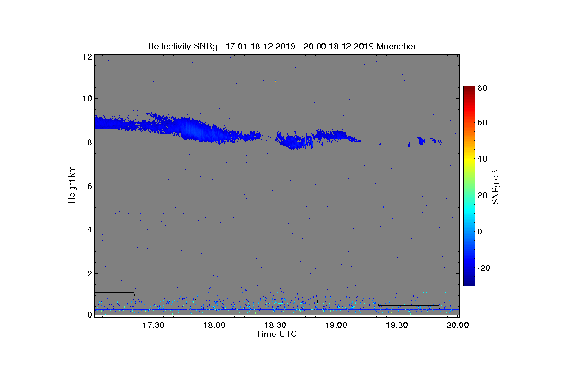
Task: Click the '19:30' time axis tick
Action: 397,325
